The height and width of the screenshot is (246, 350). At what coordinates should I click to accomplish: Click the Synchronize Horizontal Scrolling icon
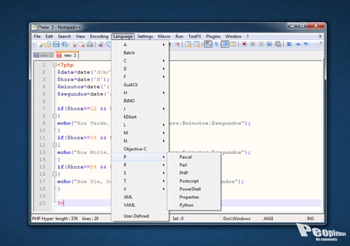[196, 45]
